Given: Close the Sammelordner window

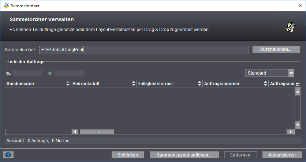Looking at the screenshot, I should (x=300, y=5).
